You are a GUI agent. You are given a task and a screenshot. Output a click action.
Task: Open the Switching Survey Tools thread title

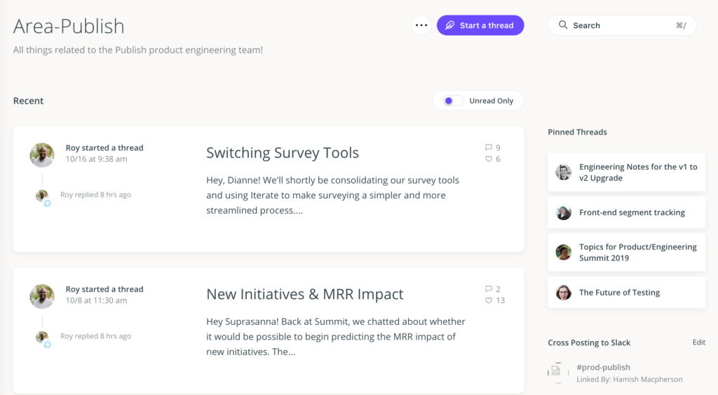[282, 153]
